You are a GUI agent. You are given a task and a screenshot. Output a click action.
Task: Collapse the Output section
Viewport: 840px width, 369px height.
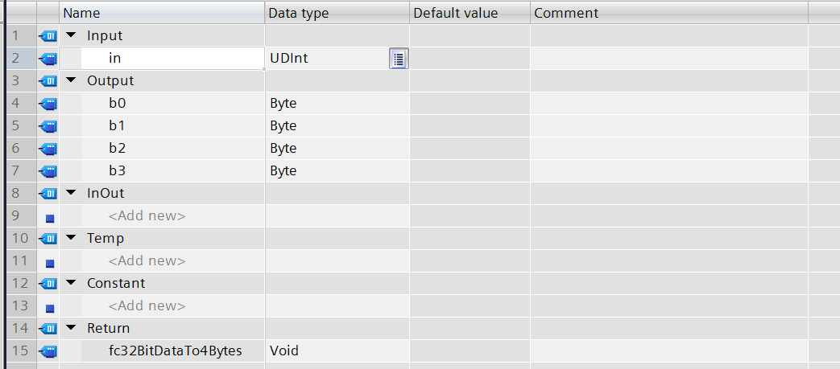(x=71, y=80)
